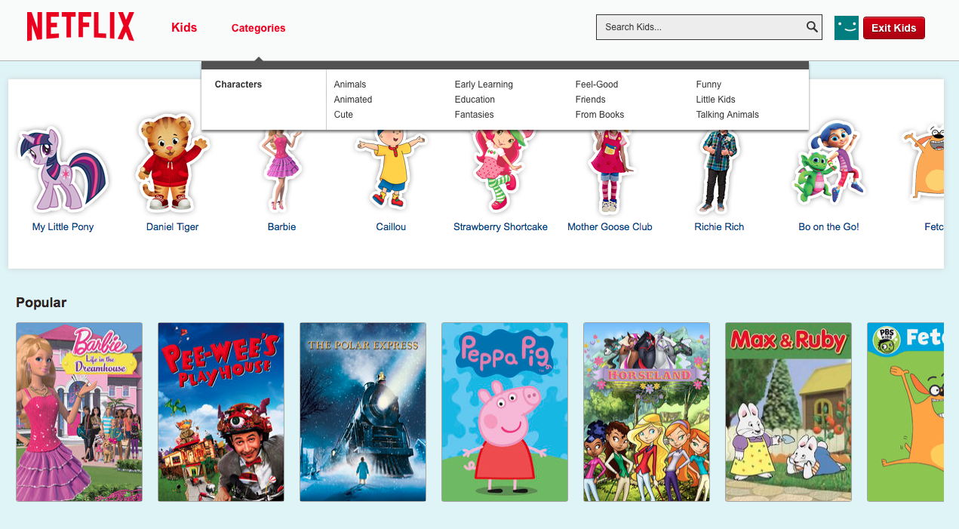This screenshot has width=959, height=529.
Task: Open the teal smiley profile avatar
Action: [x=846, y=28]
